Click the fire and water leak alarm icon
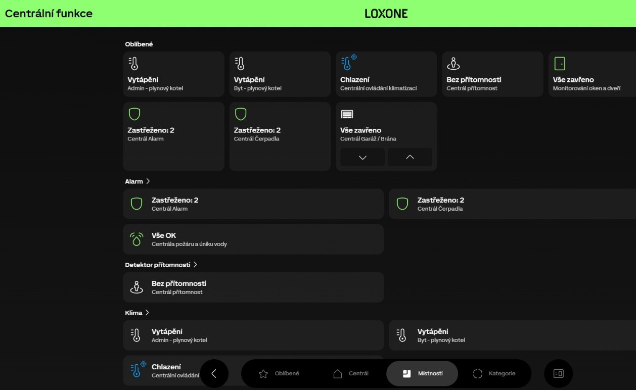636x390 pixels. coord(137,239)
